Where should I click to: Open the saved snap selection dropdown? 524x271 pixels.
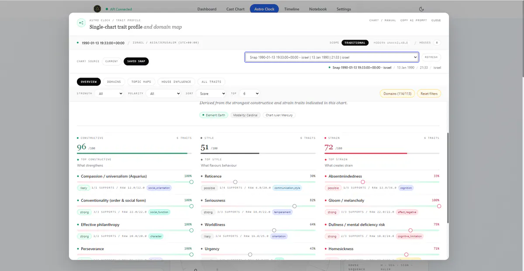tap(332, 57)
